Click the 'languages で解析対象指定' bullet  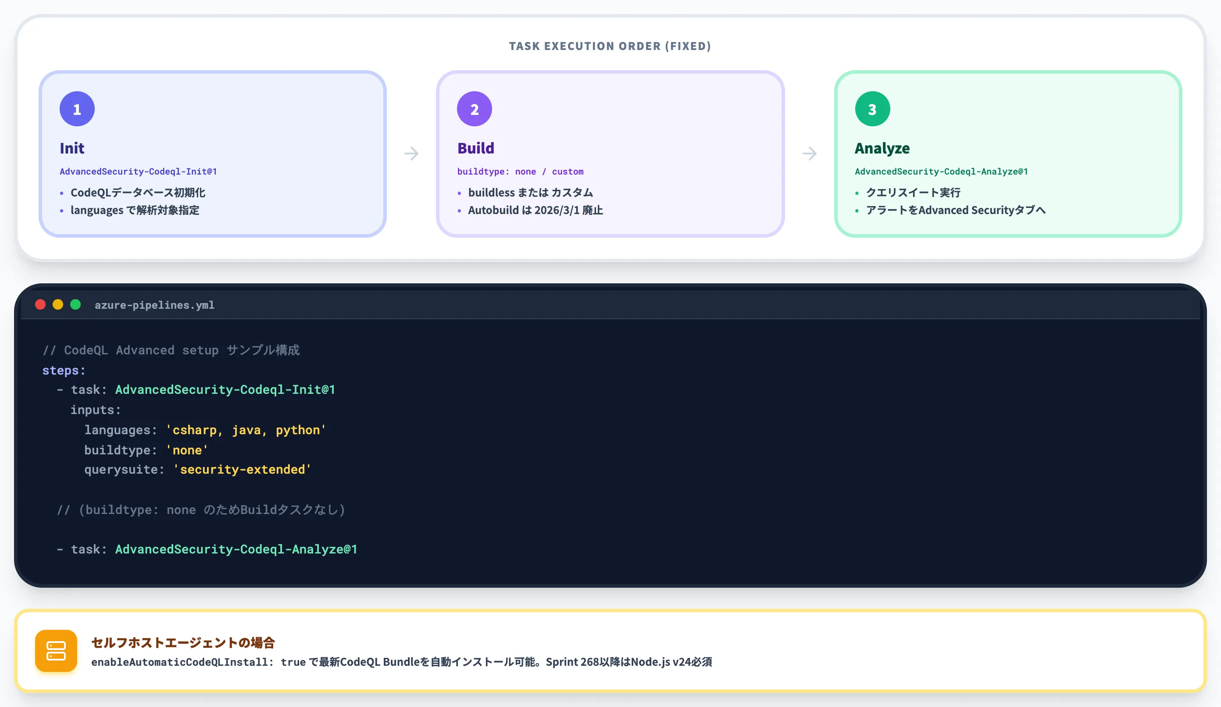135,210
